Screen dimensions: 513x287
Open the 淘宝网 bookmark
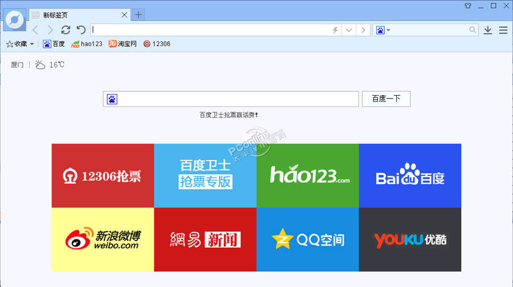click(x=123, y=44)
